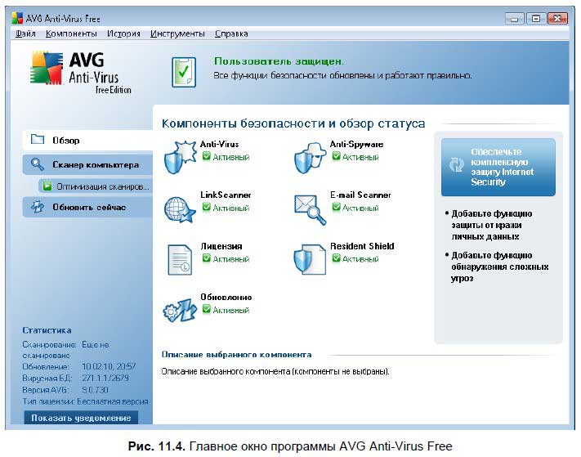Click Обновление green Активный status check
Screen dimensions: 581x457
pos(207,310)
